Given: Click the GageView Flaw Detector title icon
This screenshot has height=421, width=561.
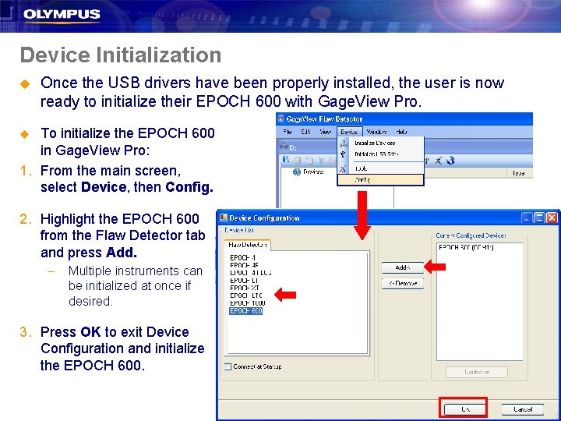Looking at the screenshot, I should (x=281, y=119).
